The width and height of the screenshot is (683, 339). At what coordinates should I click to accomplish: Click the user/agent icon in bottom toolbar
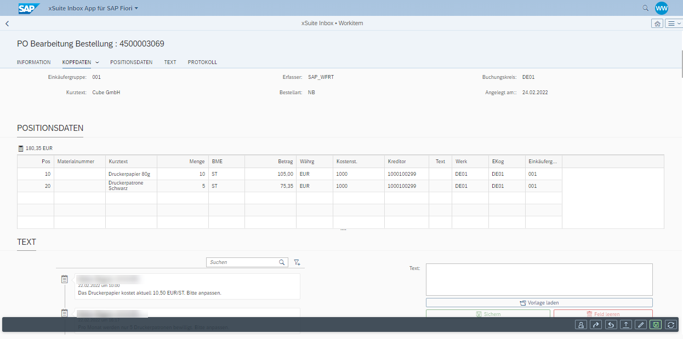580,325
